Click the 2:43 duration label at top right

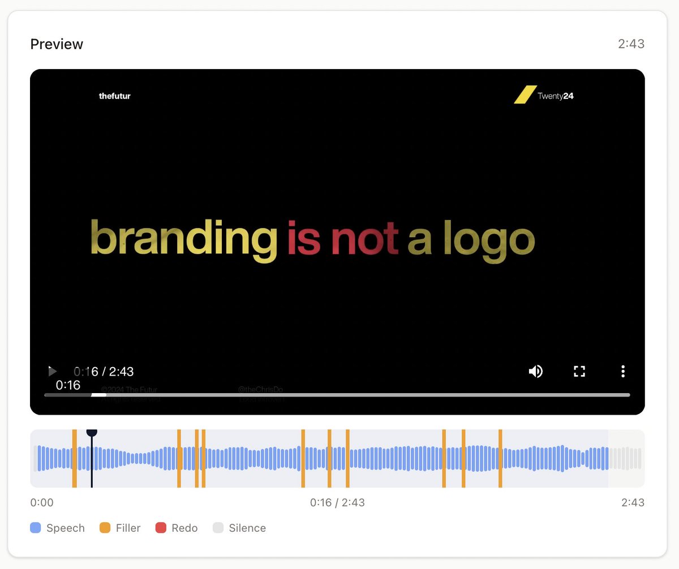(x=631, y=44)
